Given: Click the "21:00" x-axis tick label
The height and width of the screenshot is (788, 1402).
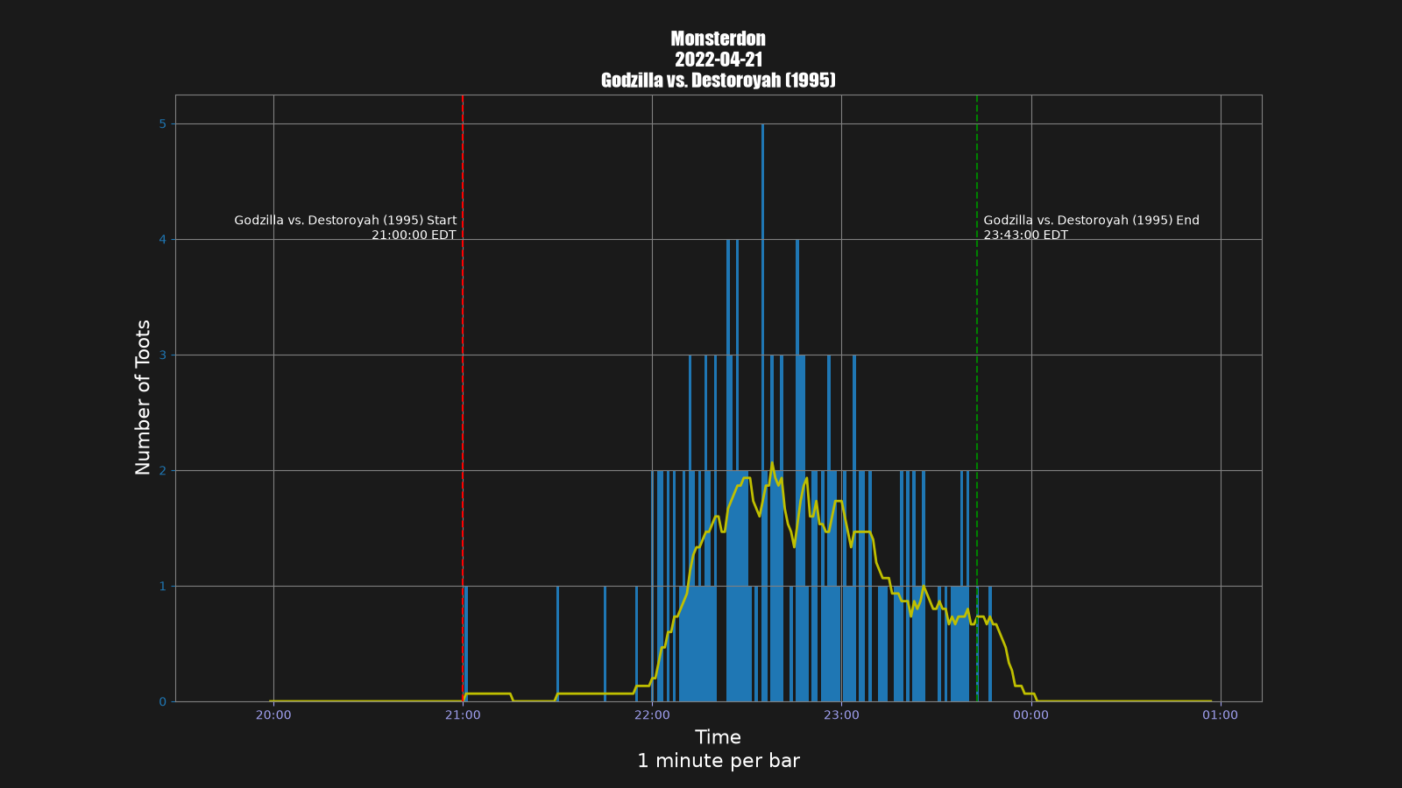Looking at the screenshot, I should [x=463, y=715].
